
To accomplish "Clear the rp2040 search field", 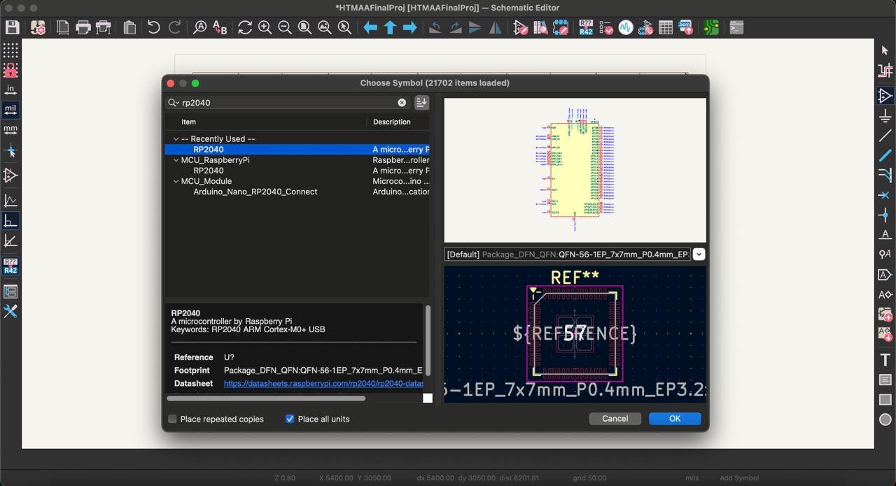I will click(x=402, y=103).
